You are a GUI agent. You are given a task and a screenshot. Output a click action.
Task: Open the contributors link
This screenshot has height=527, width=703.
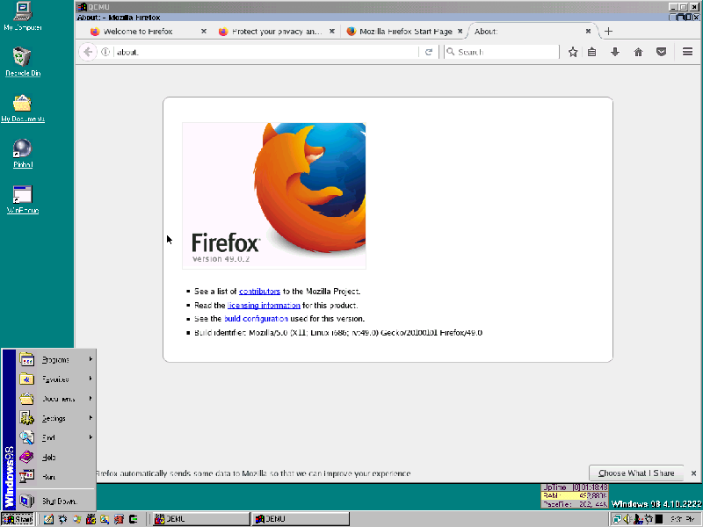click(x=259, y=292)
